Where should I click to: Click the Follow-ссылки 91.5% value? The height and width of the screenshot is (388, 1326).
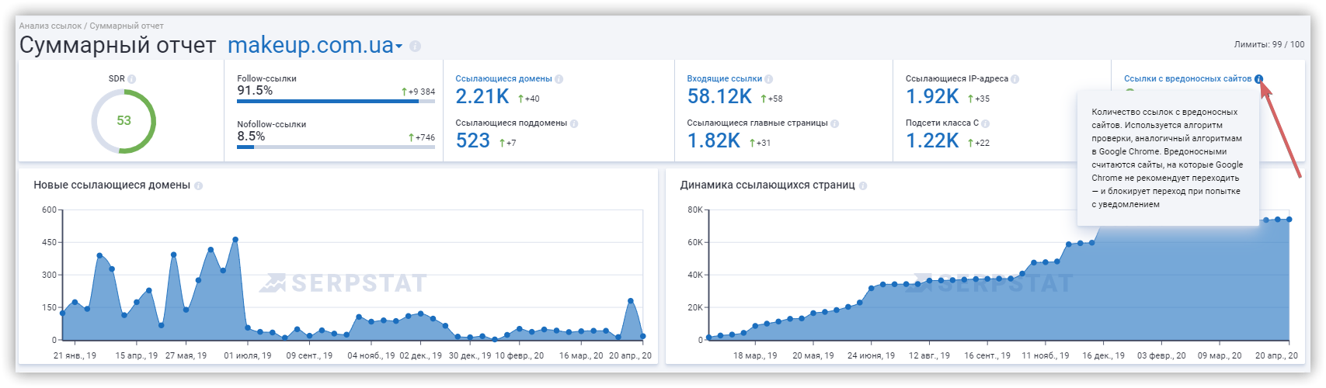pyautogui.click(x=255, y=91)
